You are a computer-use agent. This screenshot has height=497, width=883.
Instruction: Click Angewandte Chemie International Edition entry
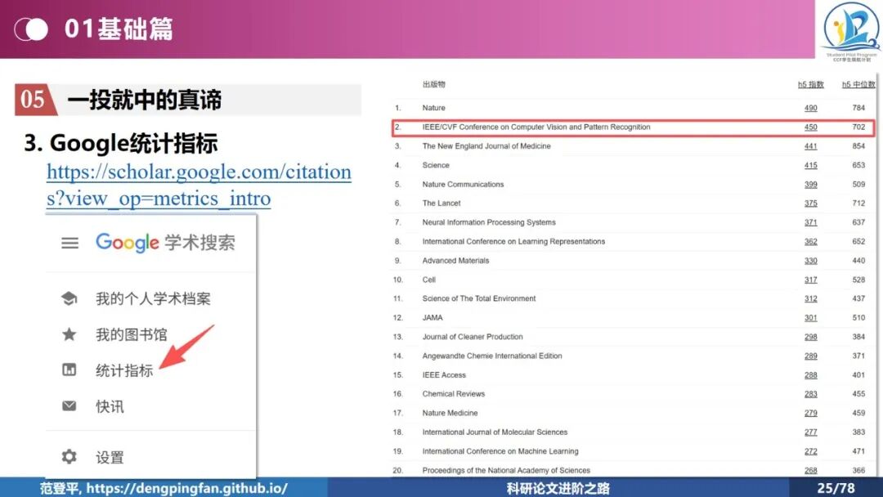pyautogui.click(x=492, y=356)
